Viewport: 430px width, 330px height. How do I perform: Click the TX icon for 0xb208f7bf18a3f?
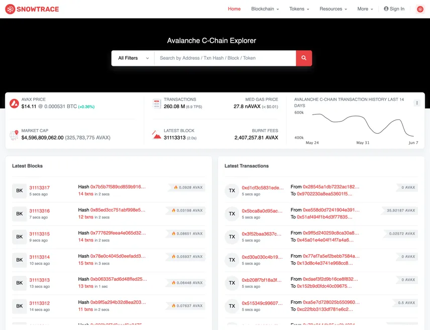point(232,283)
